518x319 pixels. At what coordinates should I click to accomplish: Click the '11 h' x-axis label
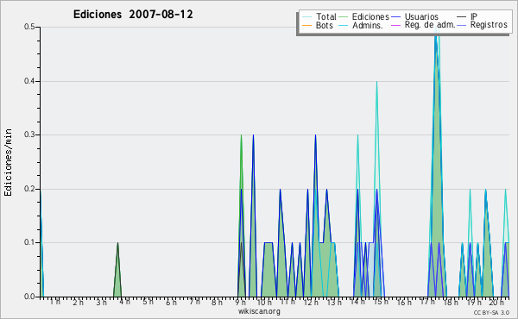coord(287,302)
